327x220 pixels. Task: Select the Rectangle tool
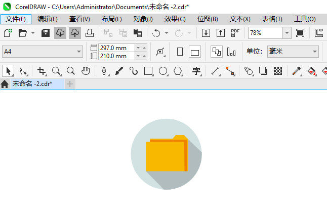148,71
